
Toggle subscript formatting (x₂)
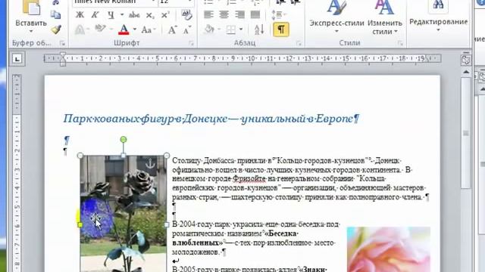click(x=150, y=15)
